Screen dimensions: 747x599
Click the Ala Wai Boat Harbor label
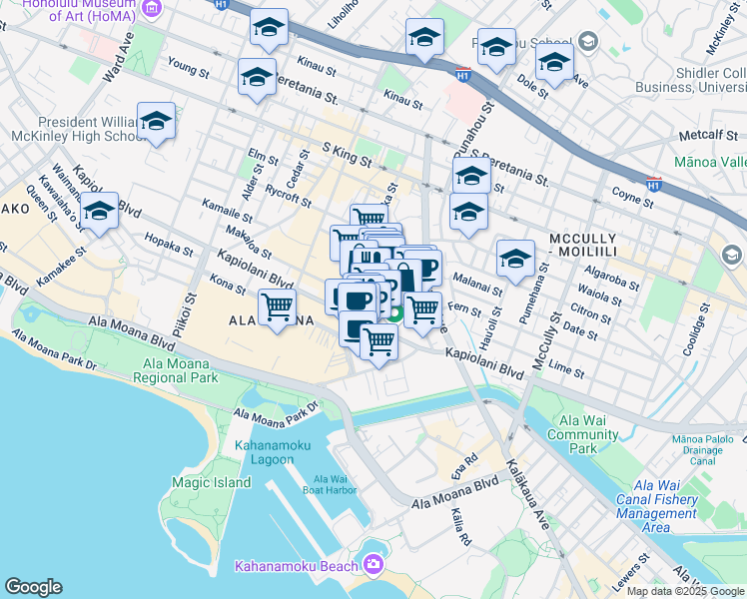coord(330,484)
